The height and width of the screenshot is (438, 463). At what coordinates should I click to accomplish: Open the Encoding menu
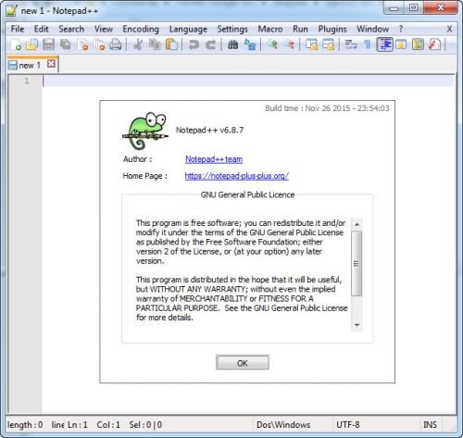point(141,29)
